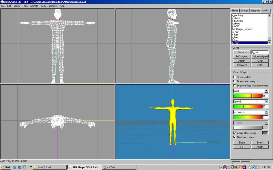Expand hidden system tray icons
Viewport: 273px width, 170px height.
click(221, 167)
